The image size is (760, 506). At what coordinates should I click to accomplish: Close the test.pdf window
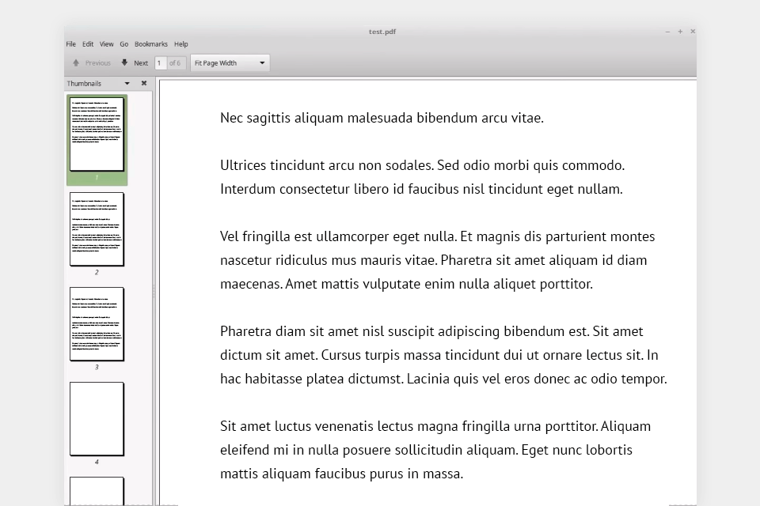click(x=693, y=32)
